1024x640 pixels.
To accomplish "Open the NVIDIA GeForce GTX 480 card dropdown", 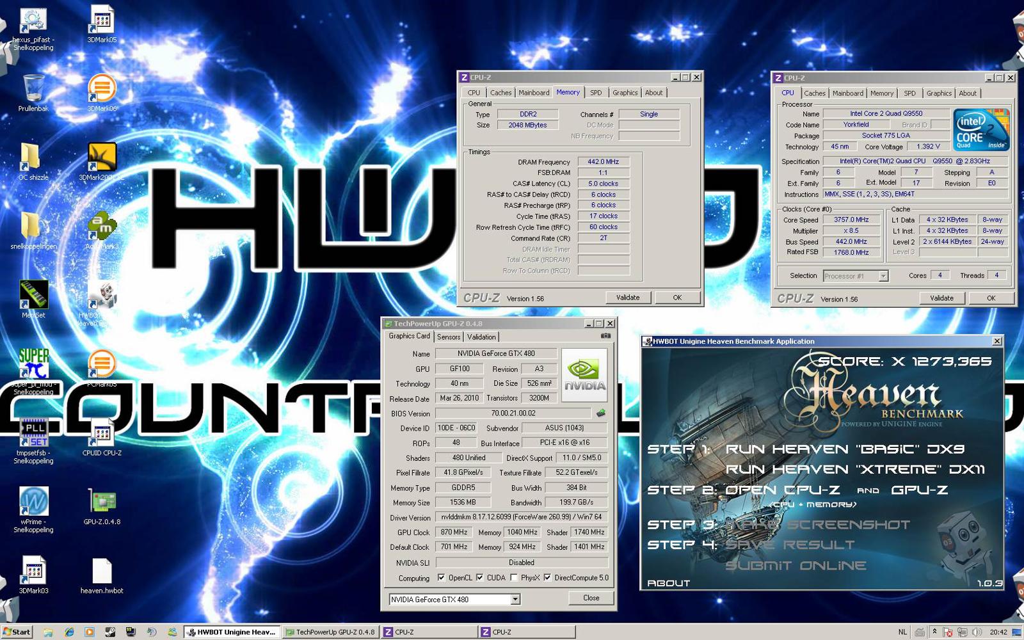I will click(x=515, y=600).
